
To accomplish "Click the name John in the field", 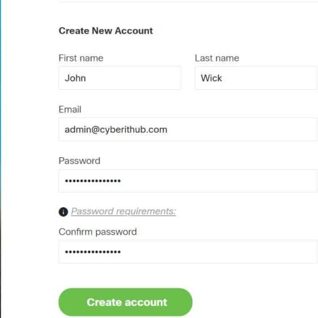I will coord(75,78).
